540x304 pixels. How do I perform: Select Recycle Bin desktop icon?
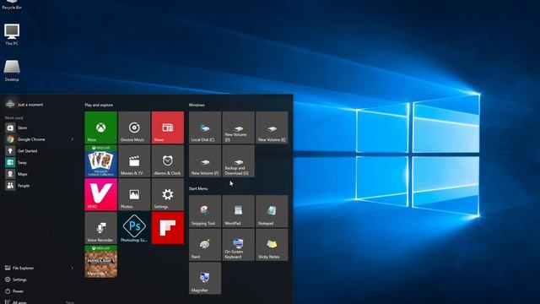coord(12,5)
